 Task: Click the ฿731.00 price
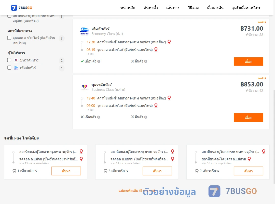[252, 29]
